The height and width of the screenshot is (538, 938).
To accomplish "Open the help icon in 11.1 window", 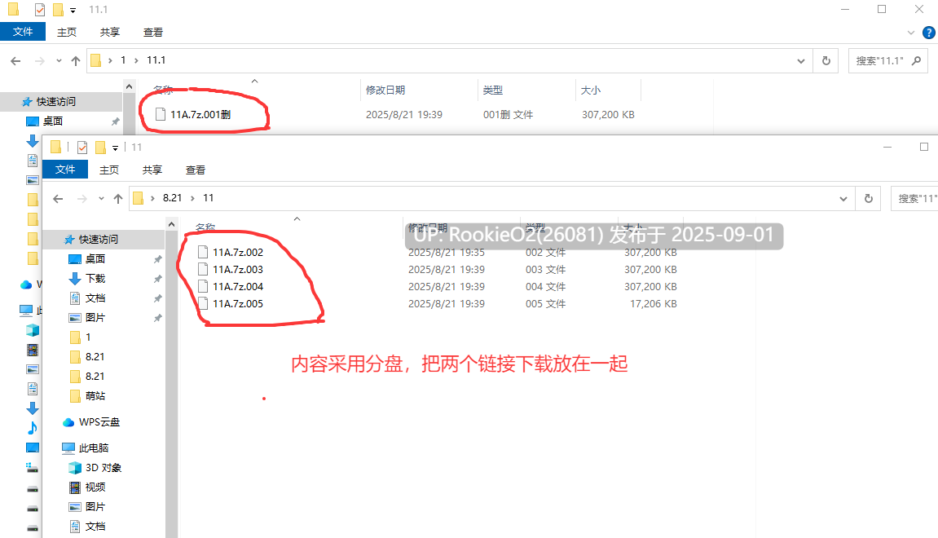I will (929, 33).
